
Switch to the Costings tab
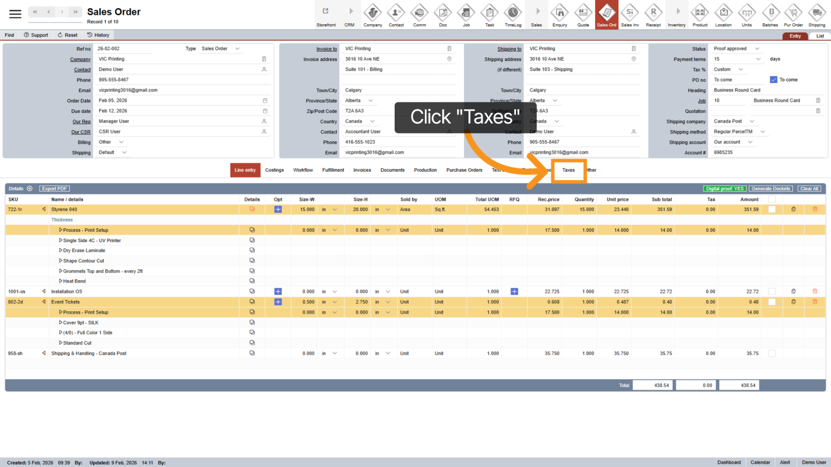click(x=275, y=170)
